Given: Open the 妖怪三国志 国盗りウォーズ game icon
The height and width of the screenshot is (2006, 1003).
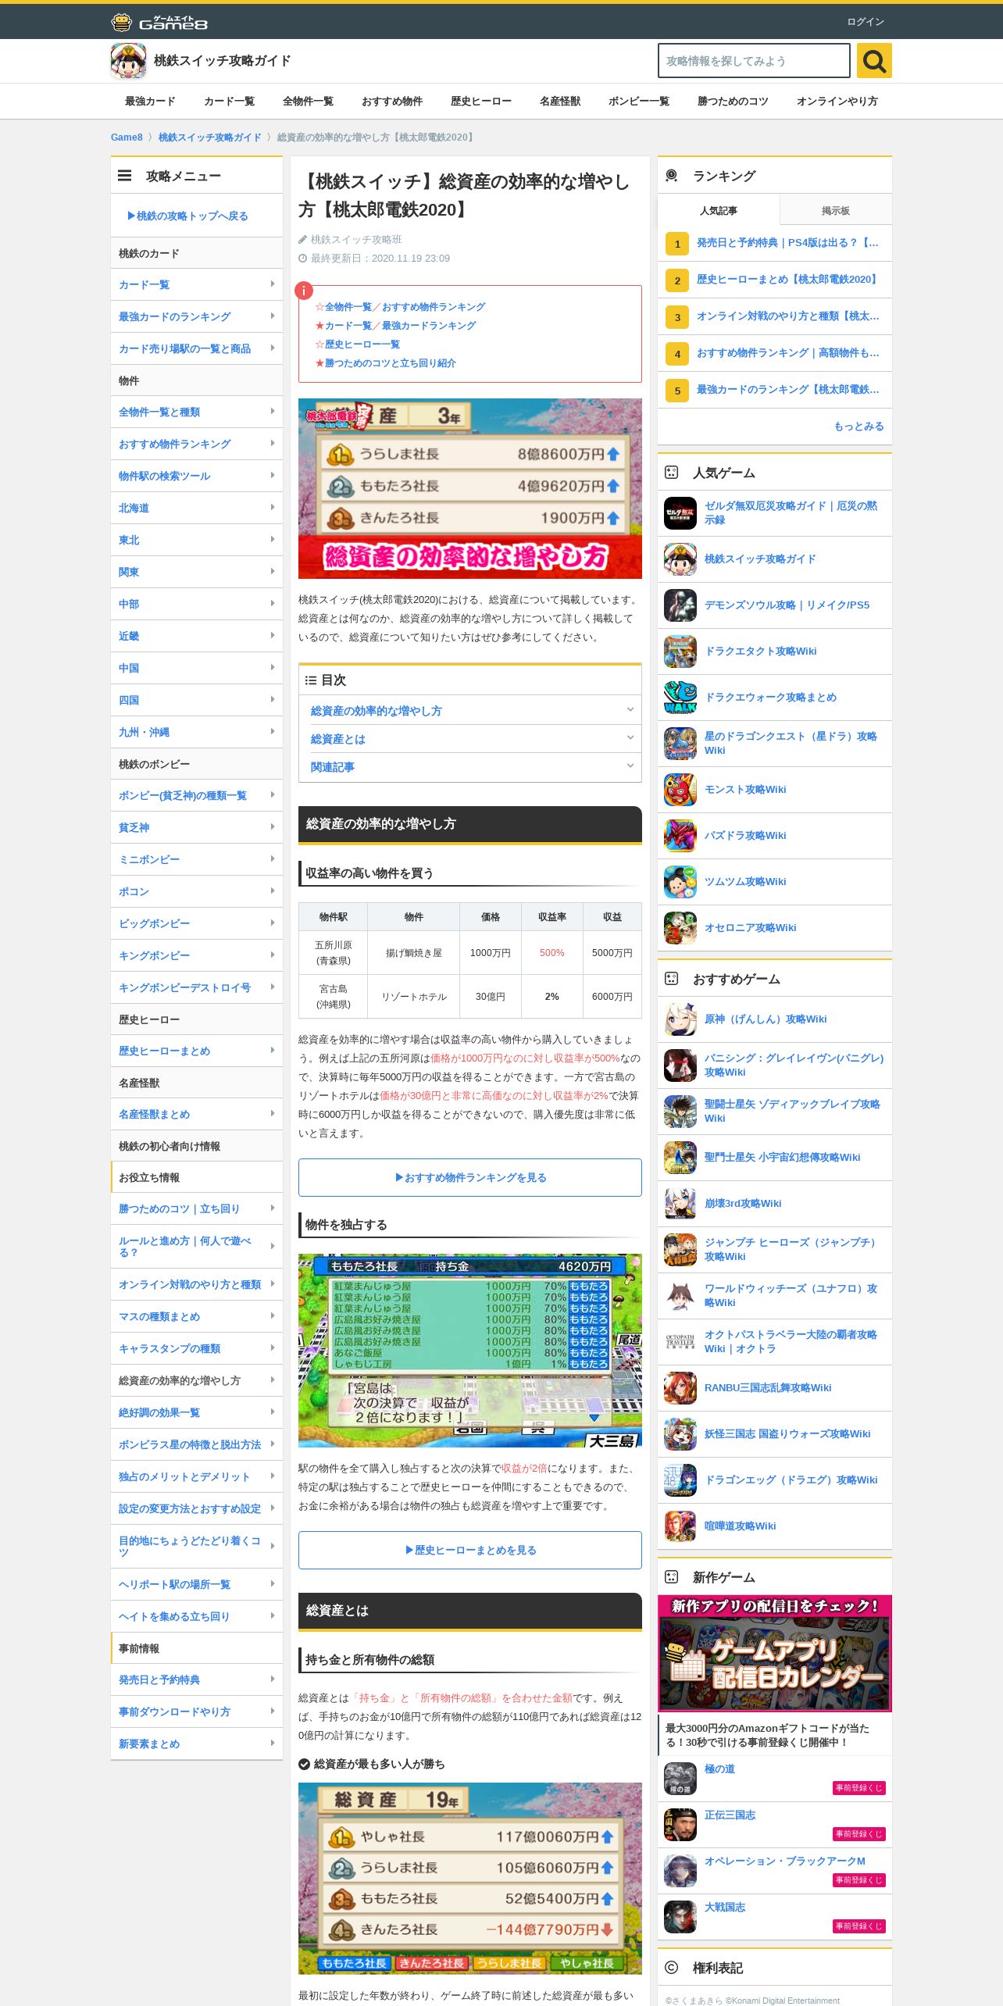Looking at the screenshot, I should [x=680, y=1434].
